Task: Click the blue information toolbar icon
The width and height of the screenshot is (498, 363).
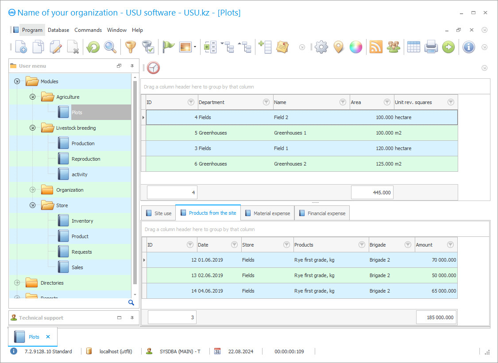Action: (x=468, y=47)
